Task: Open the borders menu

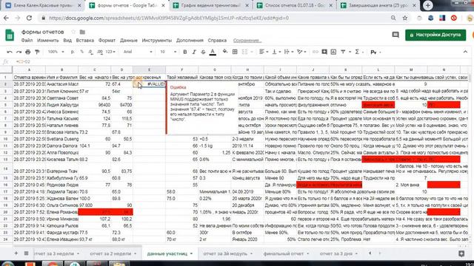Action: (235, 52)
